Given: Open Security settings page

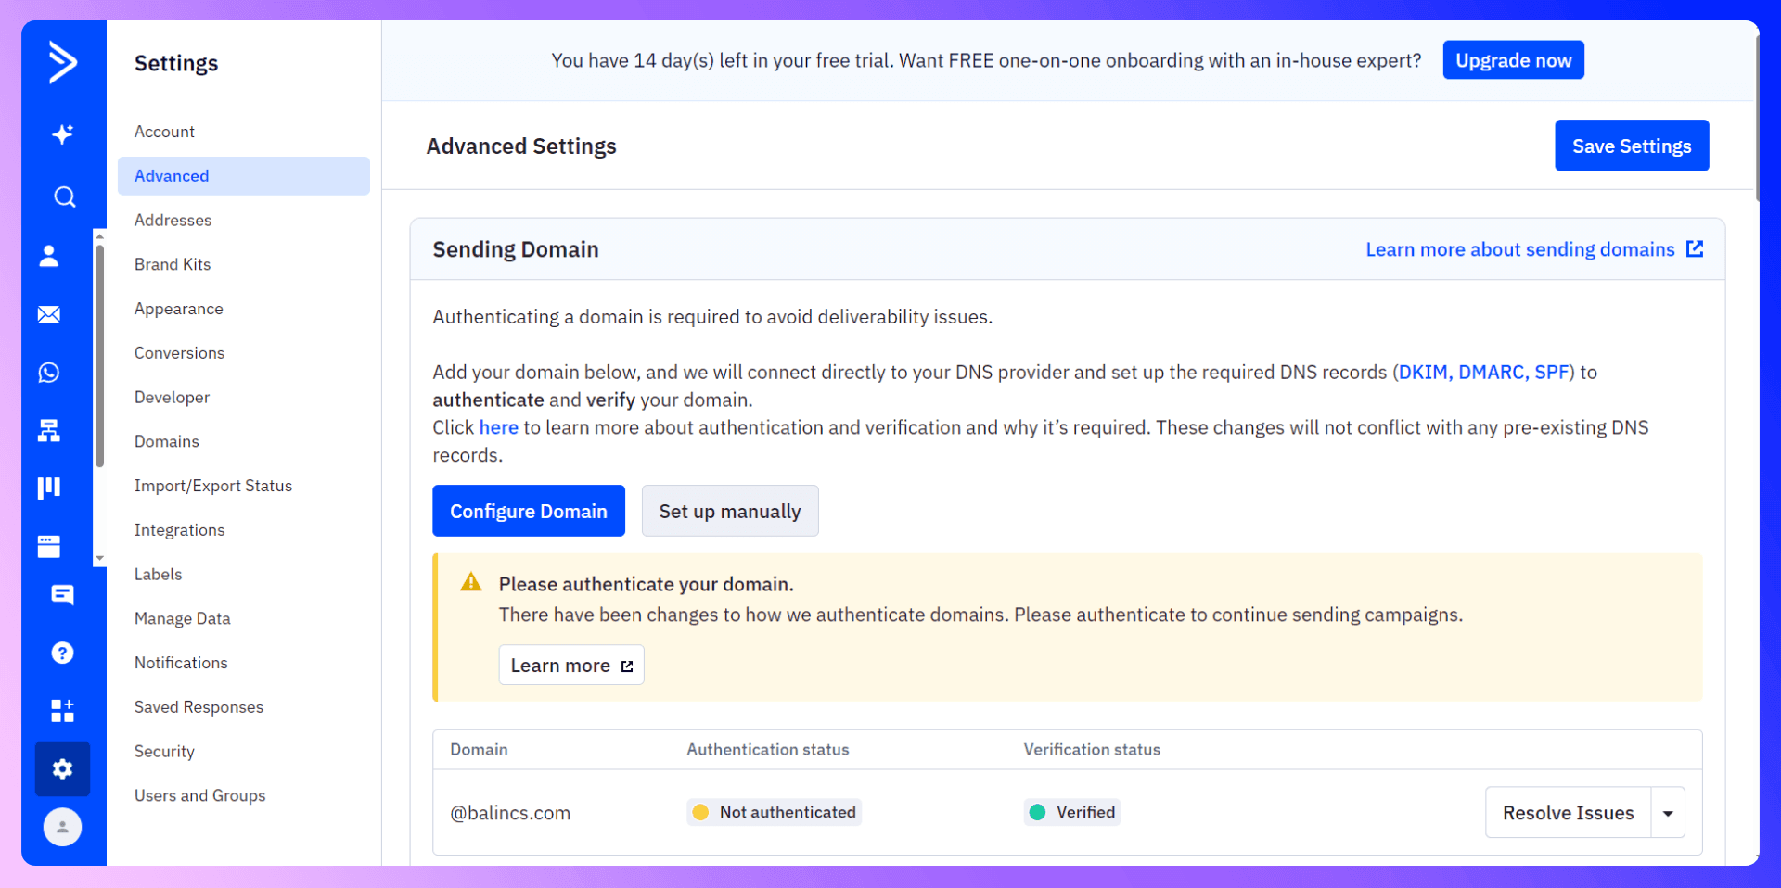Looking at the screenshot, I should pyautogui.click(x=164, y=752).
